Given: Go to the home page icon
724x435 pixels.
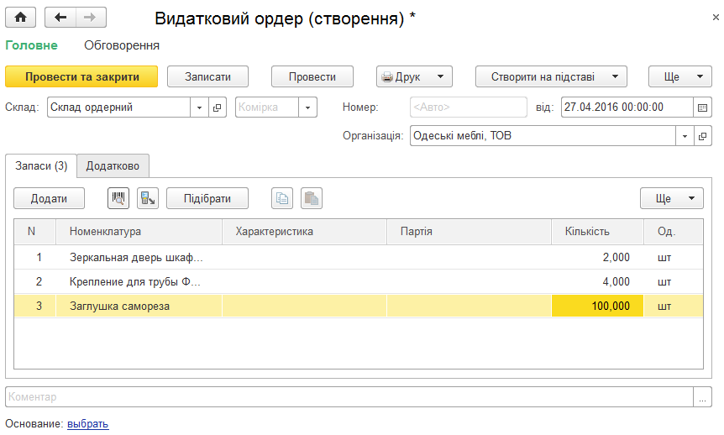Looking at the screenshot, I should click(x=21, y=18).
